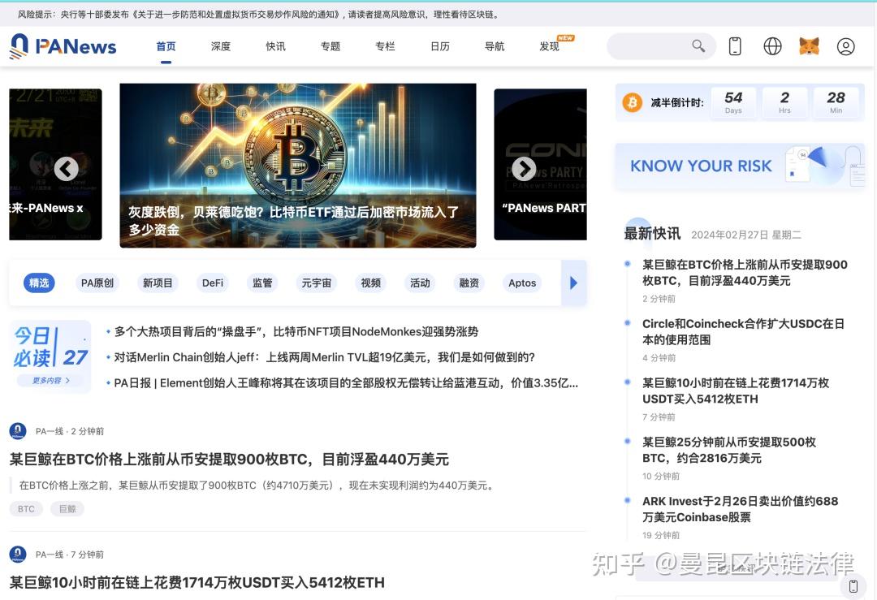Open main headline 某巨鲸在BTC价格上涨前提取900枚BTC

coord(229,460)
